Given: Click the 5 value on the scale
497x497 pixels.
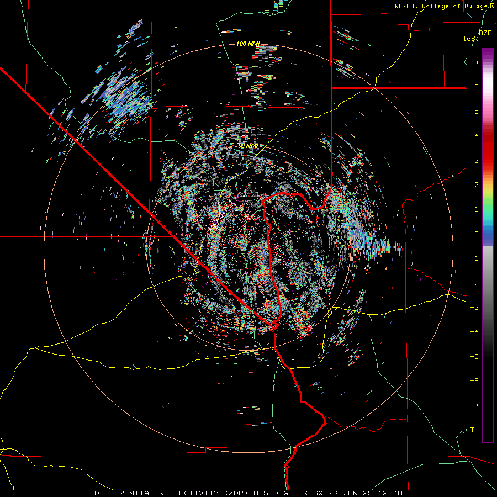Looking at the screenshot, I should tap(477, 111).
